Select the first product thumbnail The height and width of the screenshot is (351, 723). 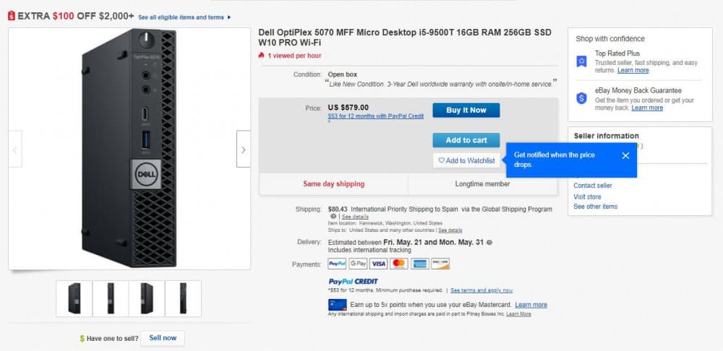click(x=74, y=298)
